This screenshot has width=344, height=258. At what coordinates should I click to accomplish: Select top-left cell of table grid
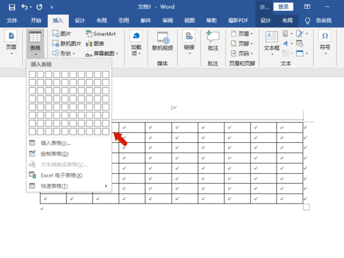[x=32, y=74]
